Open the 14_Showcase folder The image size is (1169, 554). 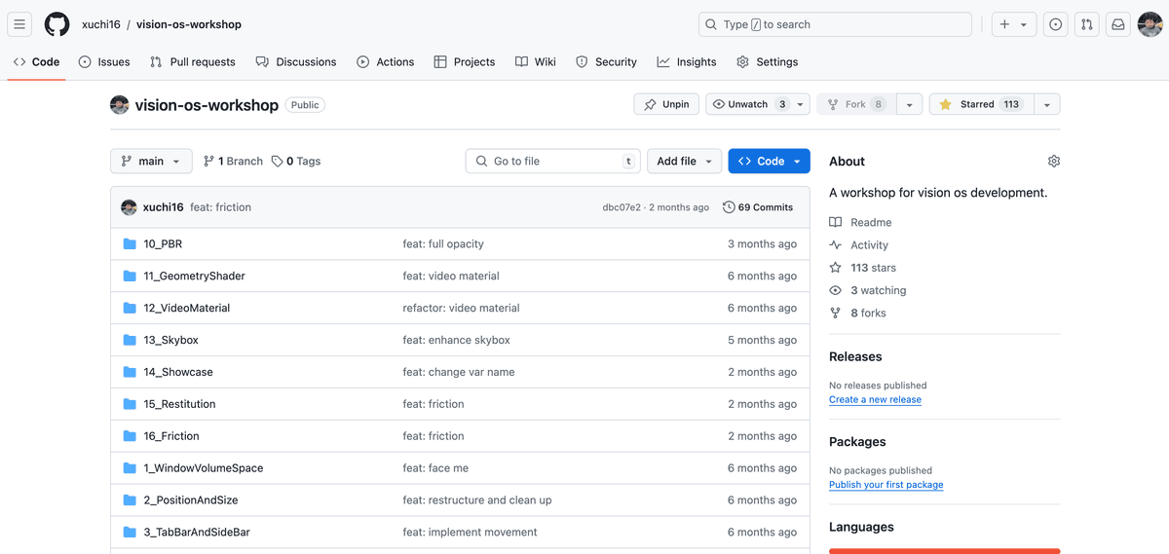(177, 373)
